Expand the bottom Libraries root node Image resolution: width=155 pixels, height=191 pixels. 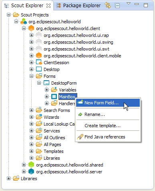(x=8, y=178)
